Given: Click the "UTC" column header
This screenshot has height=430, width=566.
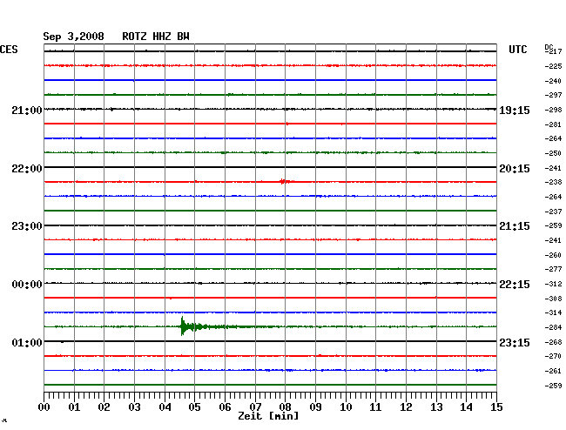Looking at the screenshot, I should pos(517,50).
